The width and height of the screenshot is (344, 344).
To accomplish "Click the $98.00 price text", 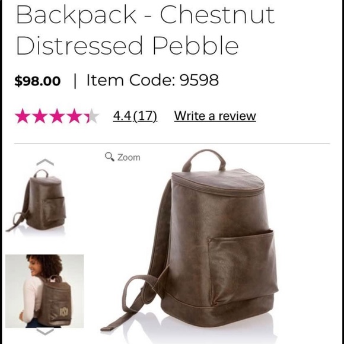I will [x=37, y=81].
